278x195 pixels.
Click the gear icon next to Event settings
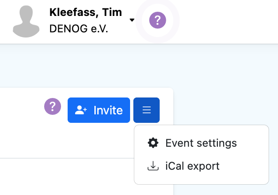click(153, 143)
